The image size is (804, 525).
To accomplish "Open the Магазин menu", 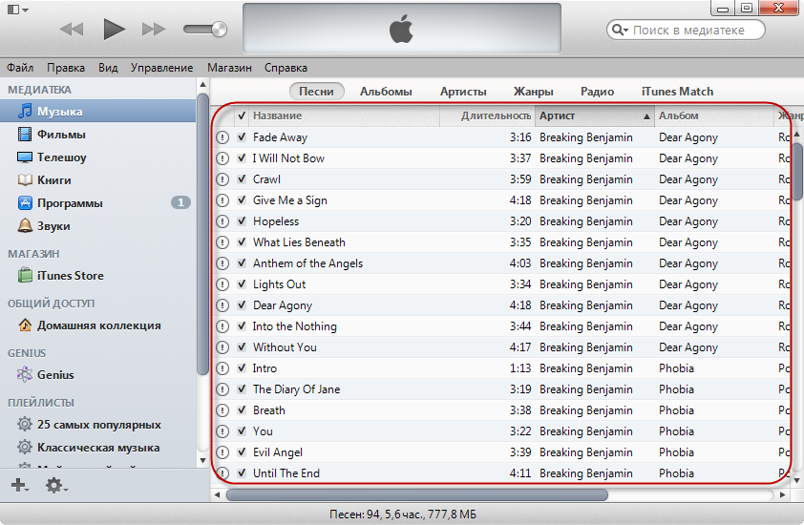I will 229,68.
